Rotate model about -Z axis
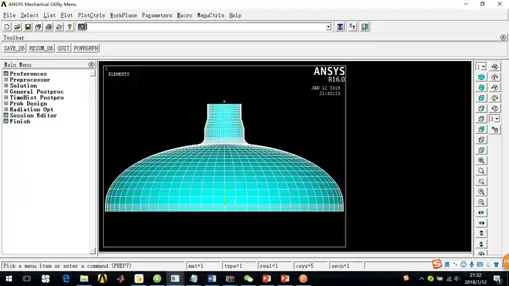The height and width of the screenshot is (286, 509). tap(495, 109)
